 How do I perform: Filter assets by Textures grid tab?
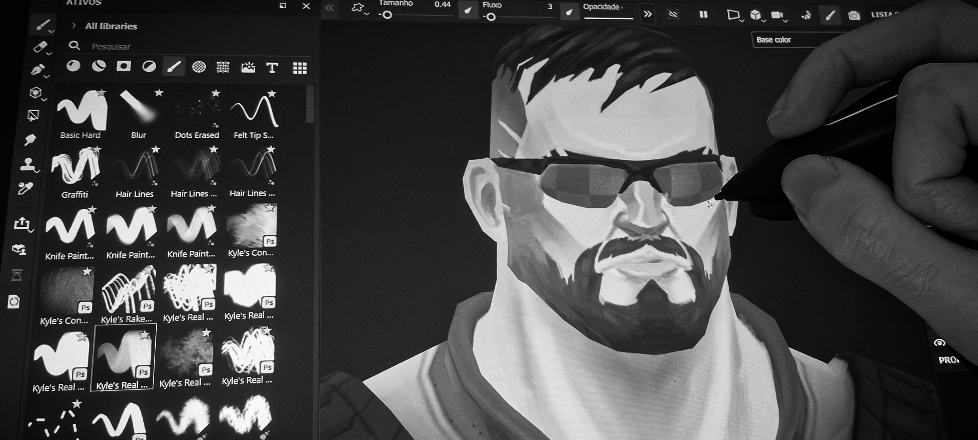pyautogui.click(x=300, y=68)
